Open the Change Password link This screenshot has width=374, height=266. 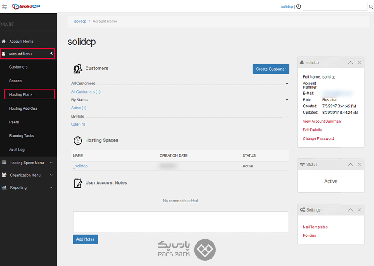pyautogui.click(x=318, y=139)
